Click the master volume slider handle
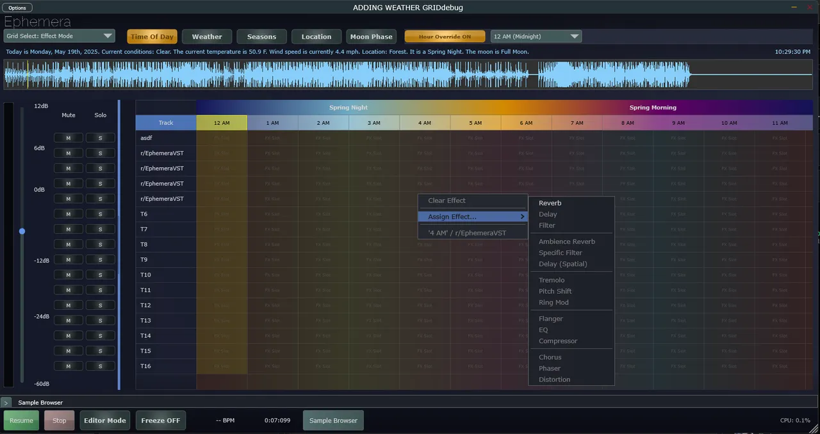 point(22,231)
